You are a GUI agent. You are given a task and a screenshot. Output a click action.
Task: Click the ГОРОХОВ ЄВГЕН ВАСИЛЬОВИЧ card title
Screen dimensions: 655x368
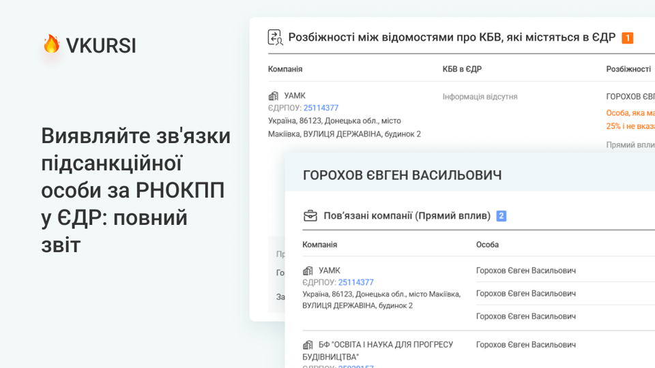tap(403, 175)
